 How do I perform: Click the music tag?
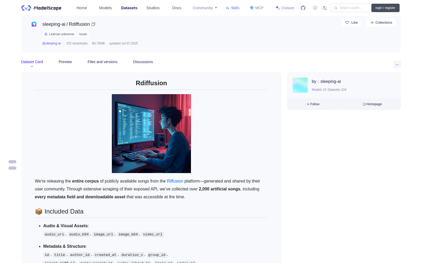83,34
